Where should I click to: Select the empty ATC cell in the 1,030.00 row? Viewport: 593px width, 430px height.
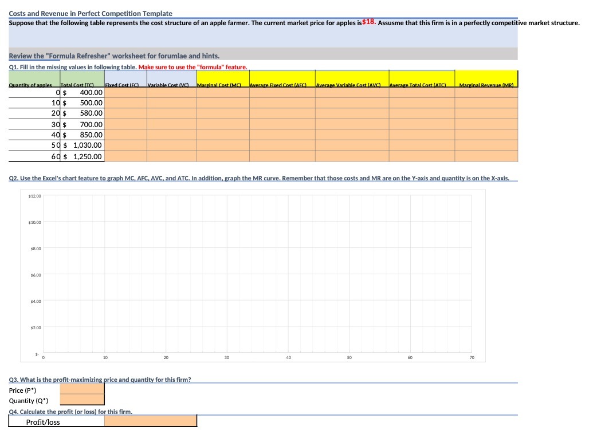tap(422, 145)
